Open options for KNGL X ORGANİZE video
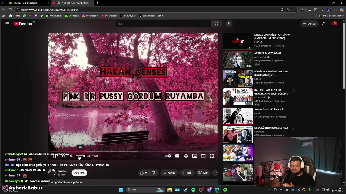Screen dimensions: 346x194 (294, 35)
